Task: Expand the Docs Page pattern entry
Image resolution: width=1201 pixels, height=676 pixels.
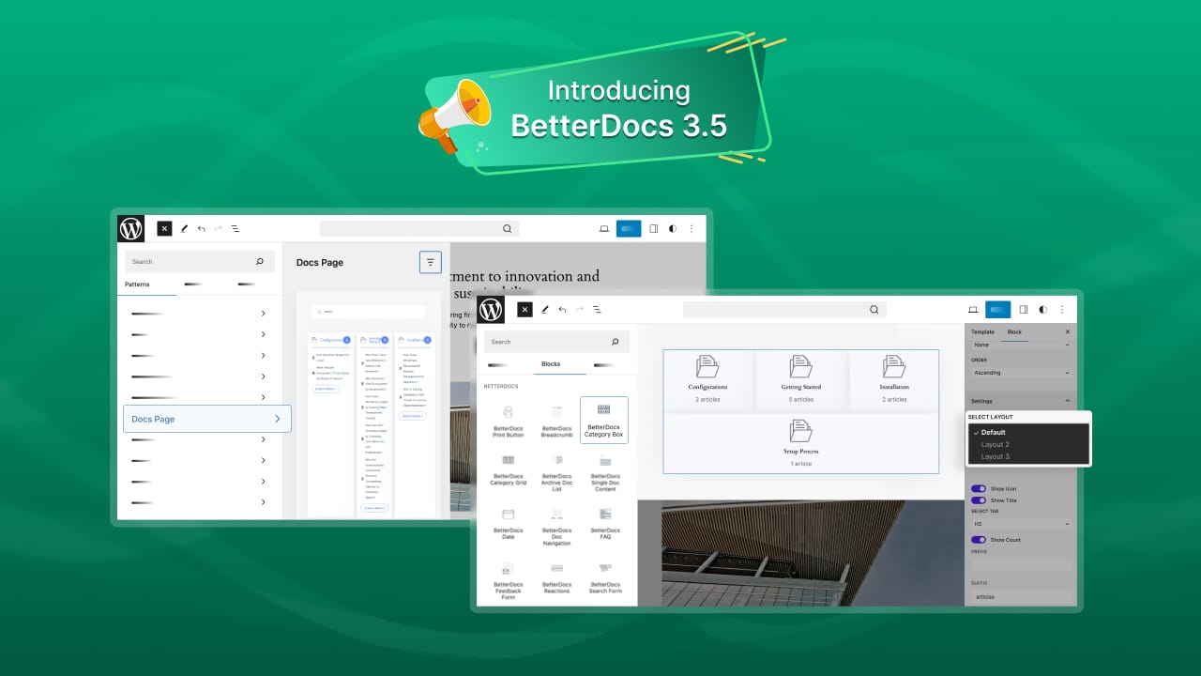Action: coord(206,419)
